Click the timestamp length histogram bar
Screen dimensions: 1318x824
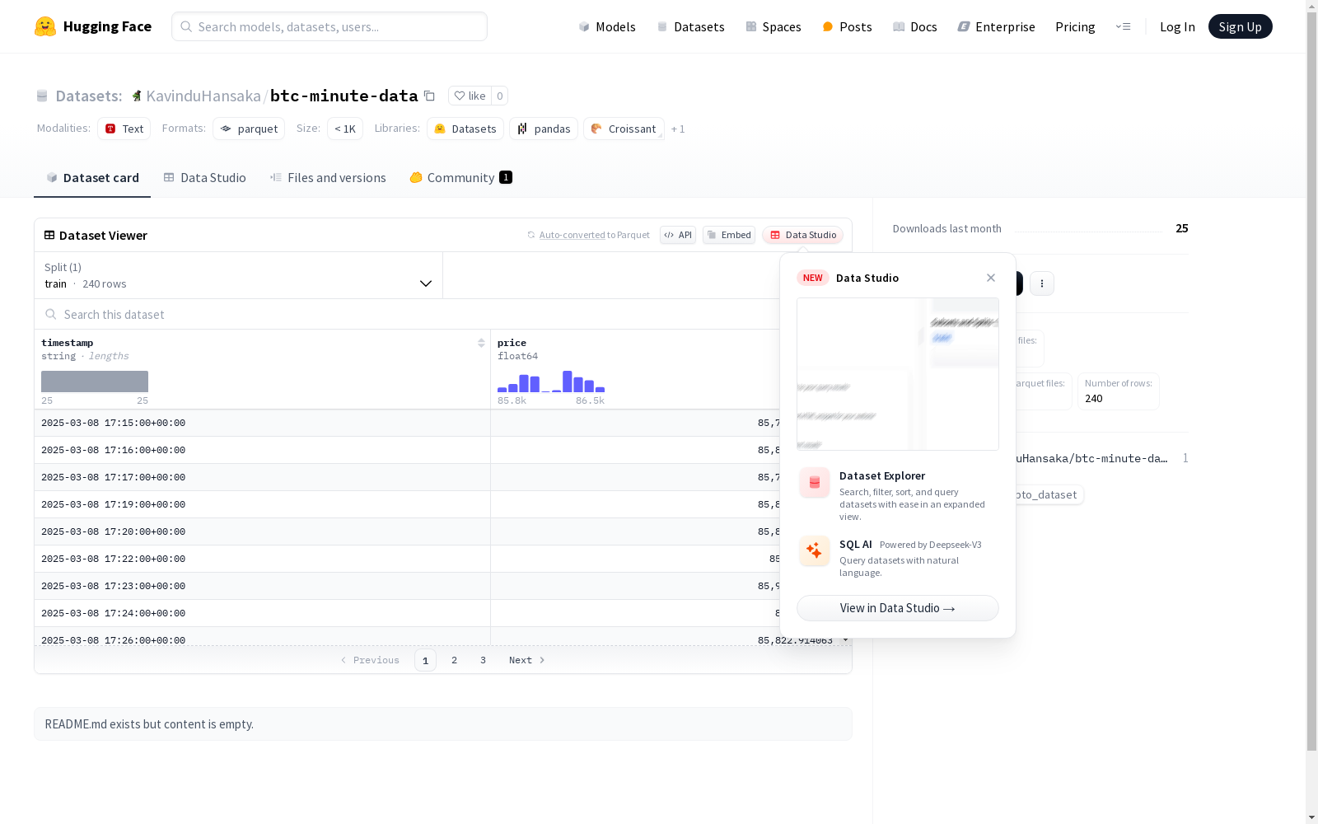pyautogui.click(x=95, y=382)
